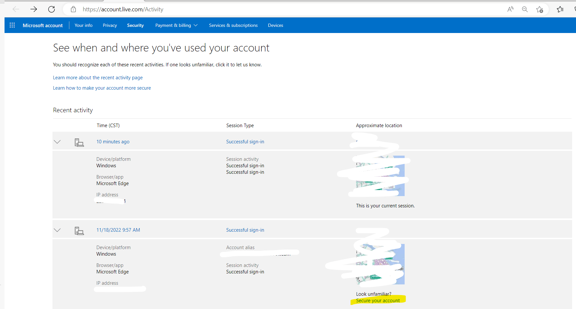Open the Your info tab
This screenshot has height=309, width=576.
[84, 25]
